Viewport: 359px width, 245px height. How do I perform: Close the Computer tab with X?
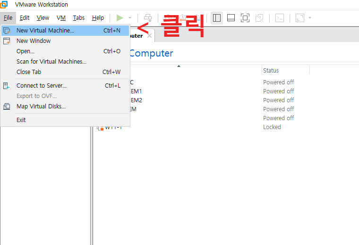tap(150, 36)
